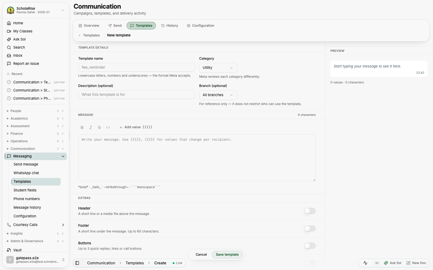Viewport: 433px width, 270px height.
Task: Click the clock icon of Communication > Te... recent
Action: pyautogui.click(x=9, y=82)
